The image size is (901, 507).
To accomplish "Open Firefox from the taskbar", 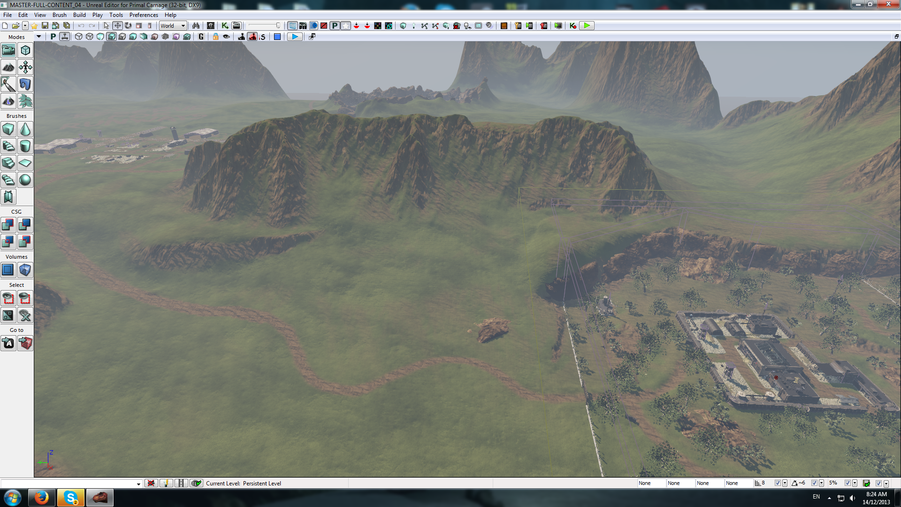I will point(41,498).
